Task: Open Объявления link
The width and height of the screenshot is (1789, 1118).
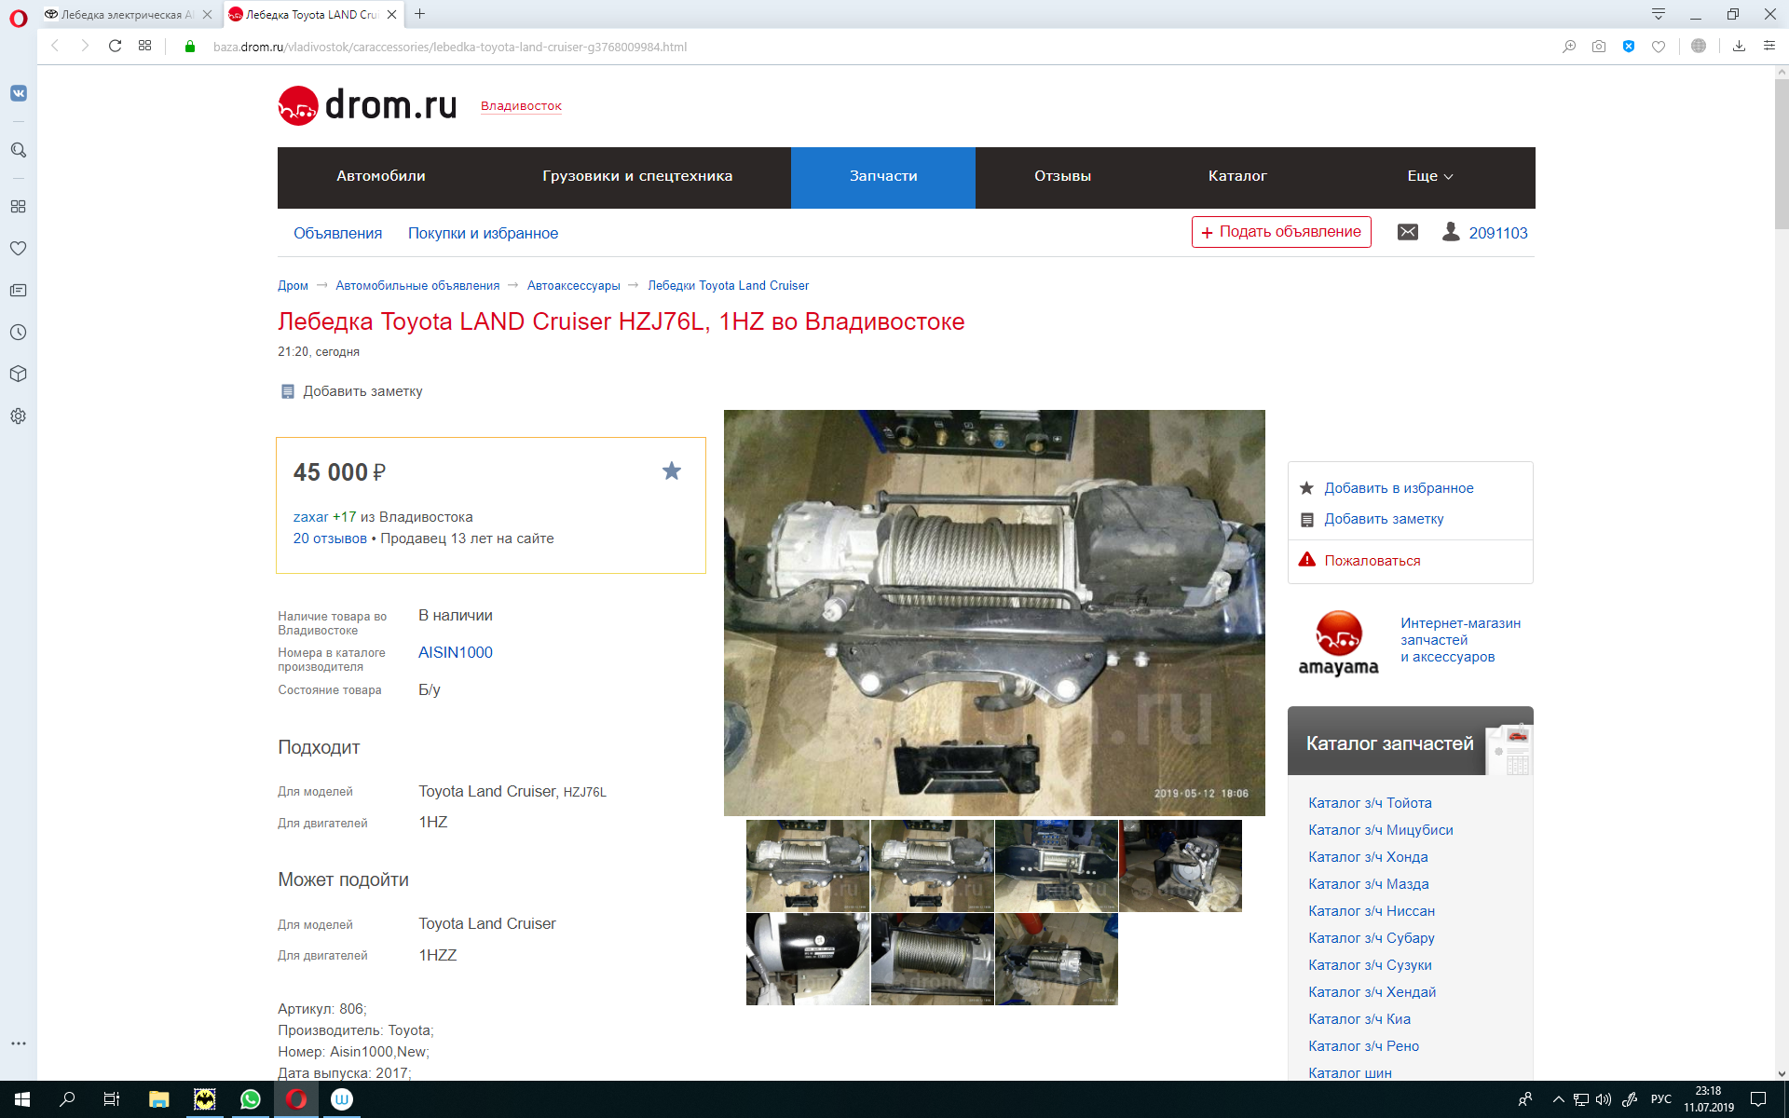Action: point(338,233)
